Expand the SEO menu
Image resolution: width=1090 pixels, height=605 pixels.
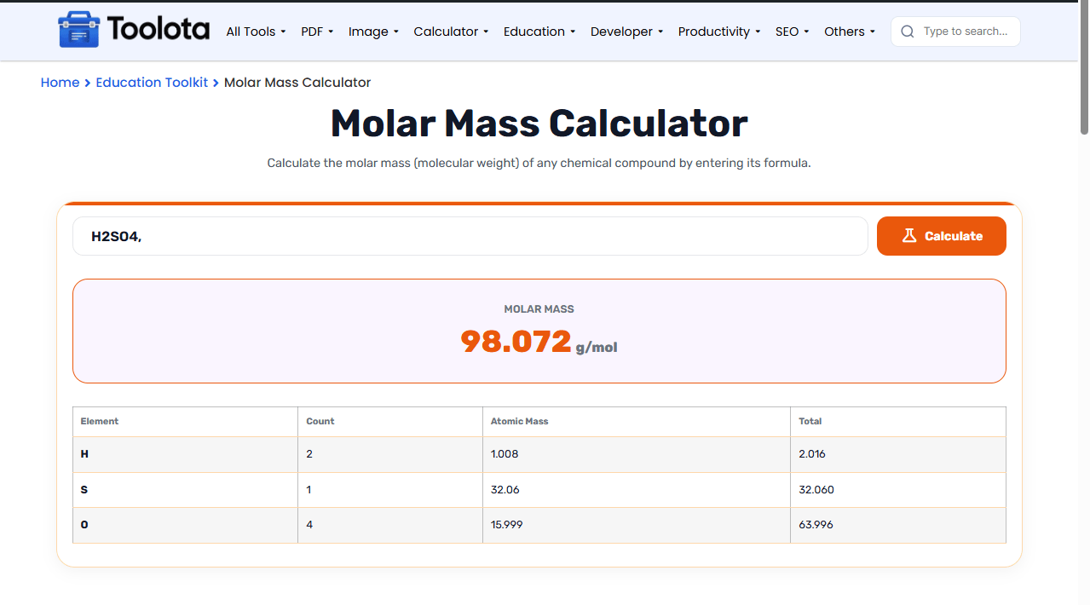(792, 32)
